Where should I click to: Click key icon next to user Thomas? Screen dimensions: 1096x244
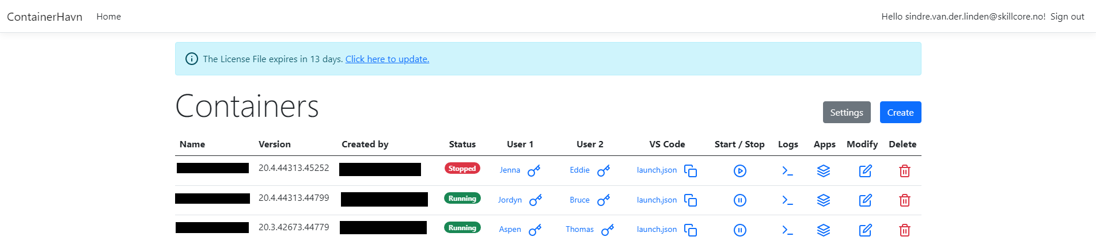click(x=607, y=230)
